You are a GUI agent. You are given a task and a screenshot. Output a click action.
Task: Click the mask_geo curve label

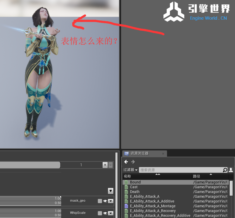78,201
